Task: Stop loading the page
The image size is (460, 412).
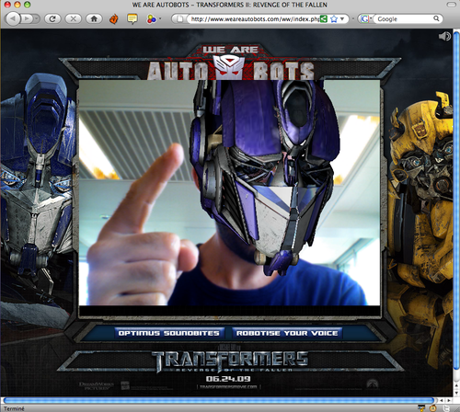Action: pyautogui.click(x=74, y=19)
